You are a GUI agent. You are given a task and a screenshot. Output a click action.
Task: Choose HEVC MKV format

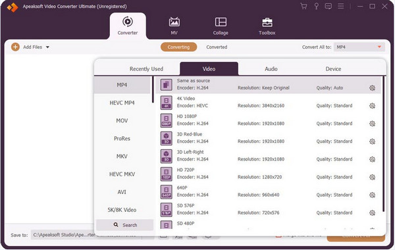(122, 174)
